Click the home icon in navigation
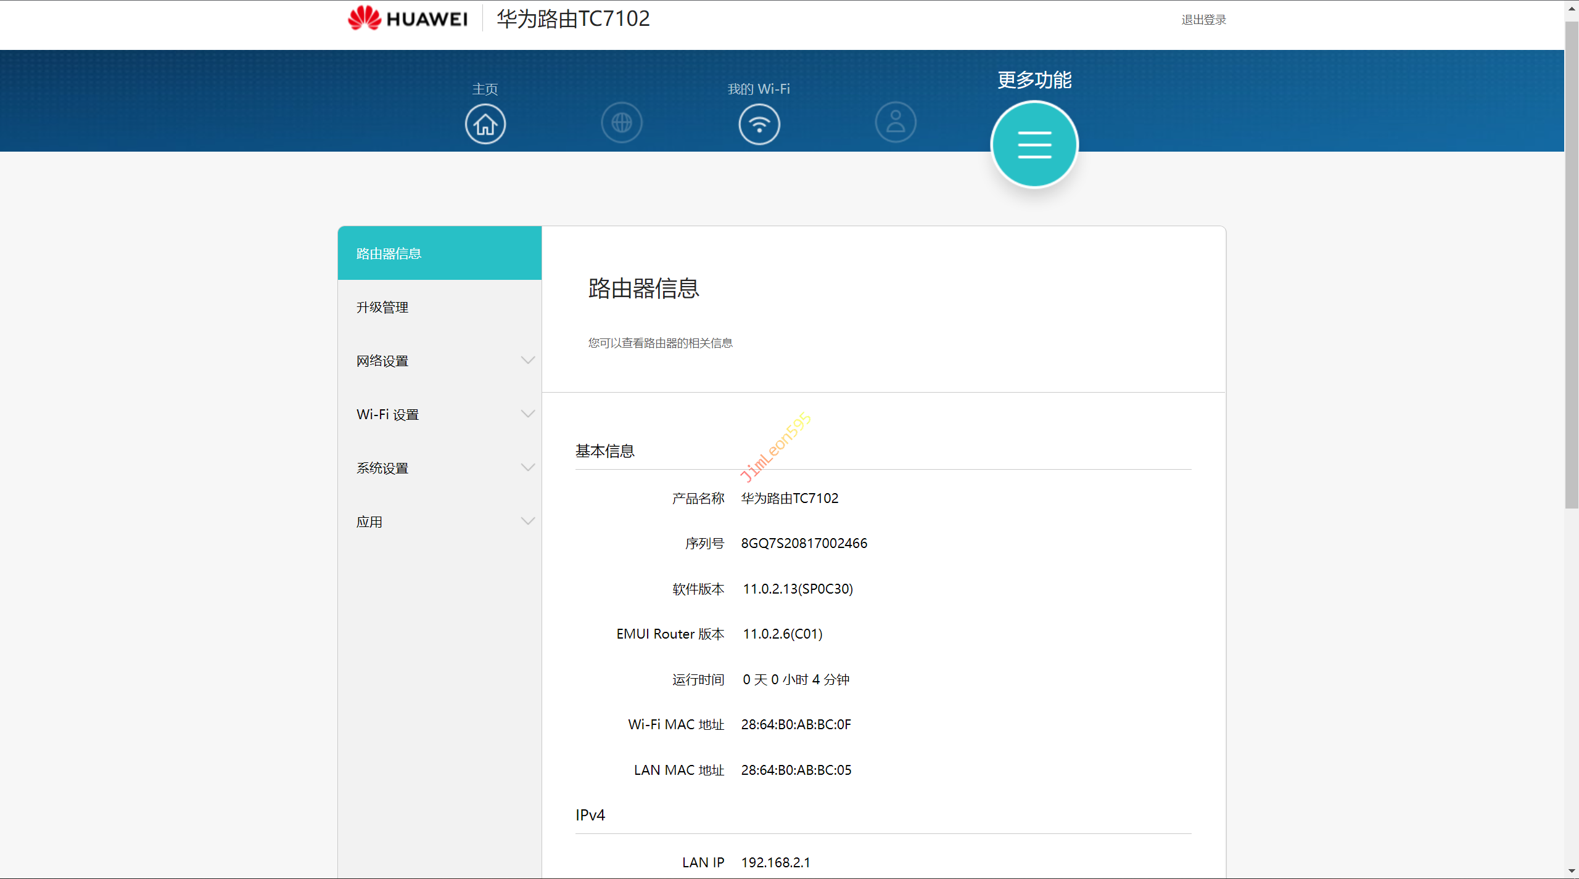 [485, 124]
